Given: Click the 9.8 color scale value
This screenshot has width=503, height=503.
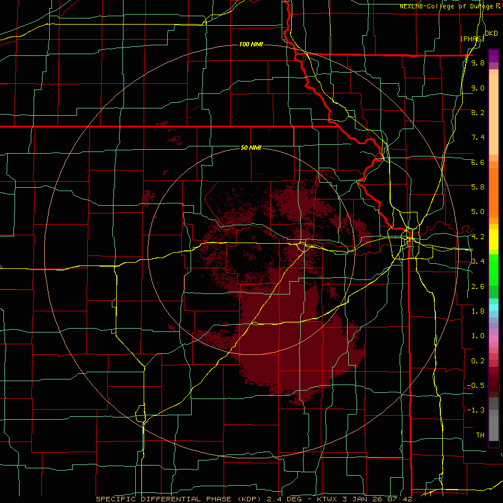Looking at the screenshot, I should coord(478,63).
